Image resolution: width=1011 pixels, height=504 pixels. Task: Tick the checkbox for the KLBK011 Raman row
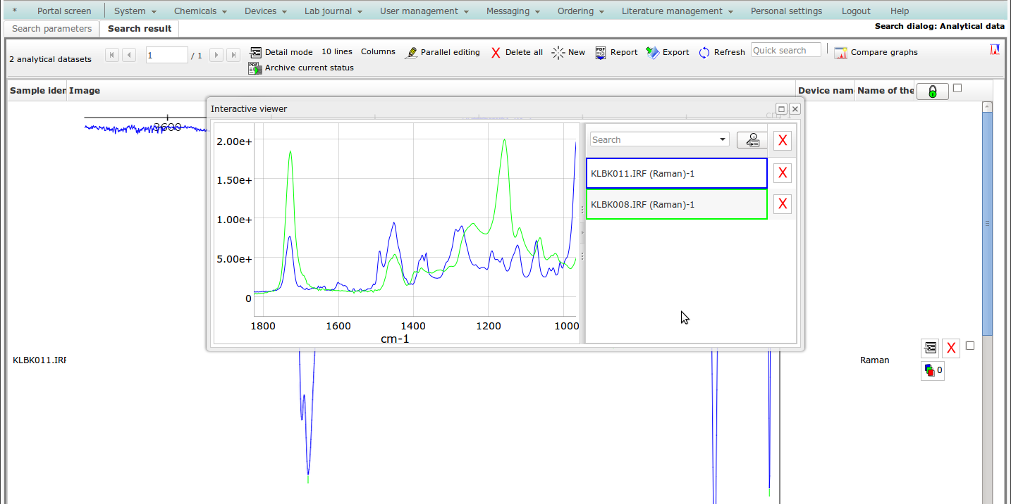[969, 346]
